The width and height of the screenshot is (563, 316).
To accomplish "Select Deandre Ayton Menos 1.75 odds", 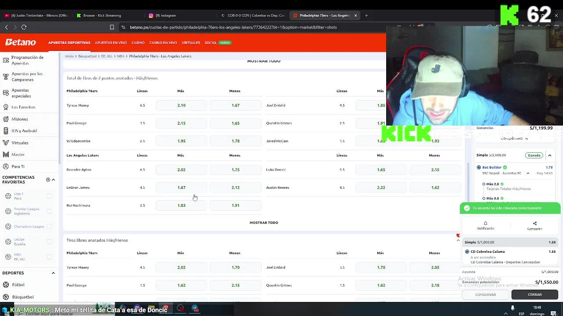I will (235, 169).
